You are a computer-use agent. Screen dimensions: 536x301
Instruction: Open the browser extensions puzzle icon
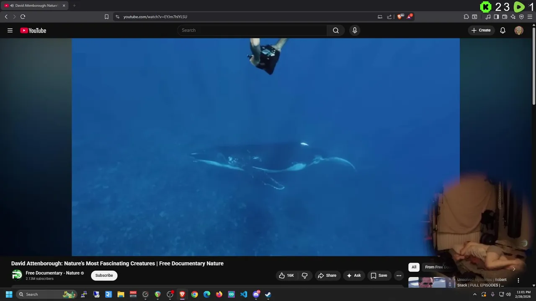[466, 17]
